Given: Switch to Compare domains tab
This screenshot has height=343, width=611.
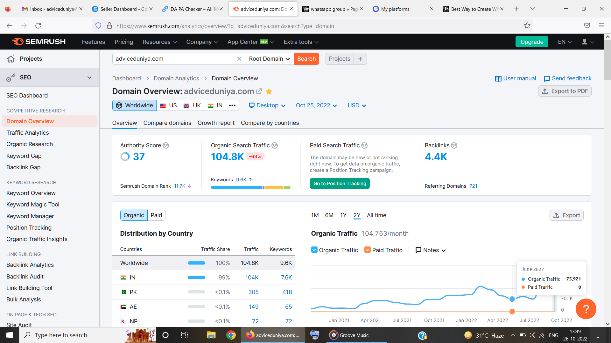Looking at the screenshot, I should (167, 123).
